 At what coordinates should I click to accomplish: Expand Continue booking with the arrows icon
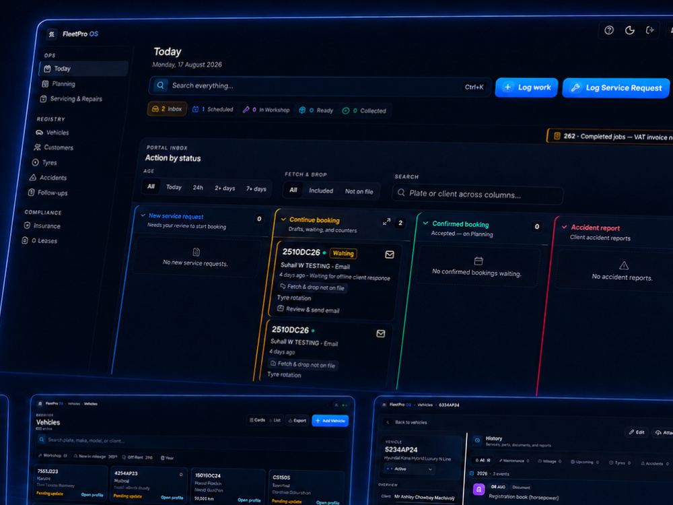tap(386, 222)
